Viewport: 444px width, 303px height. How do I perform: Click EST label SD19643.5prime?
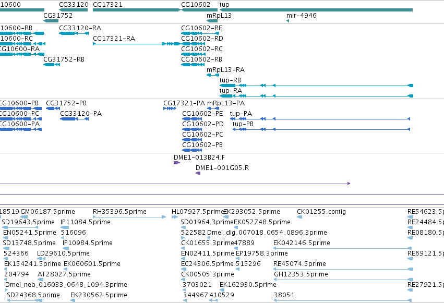(x=28, y=222)
